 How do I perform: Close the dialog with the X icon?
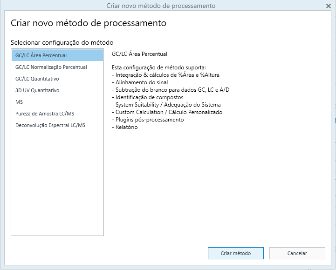[328, 6]
